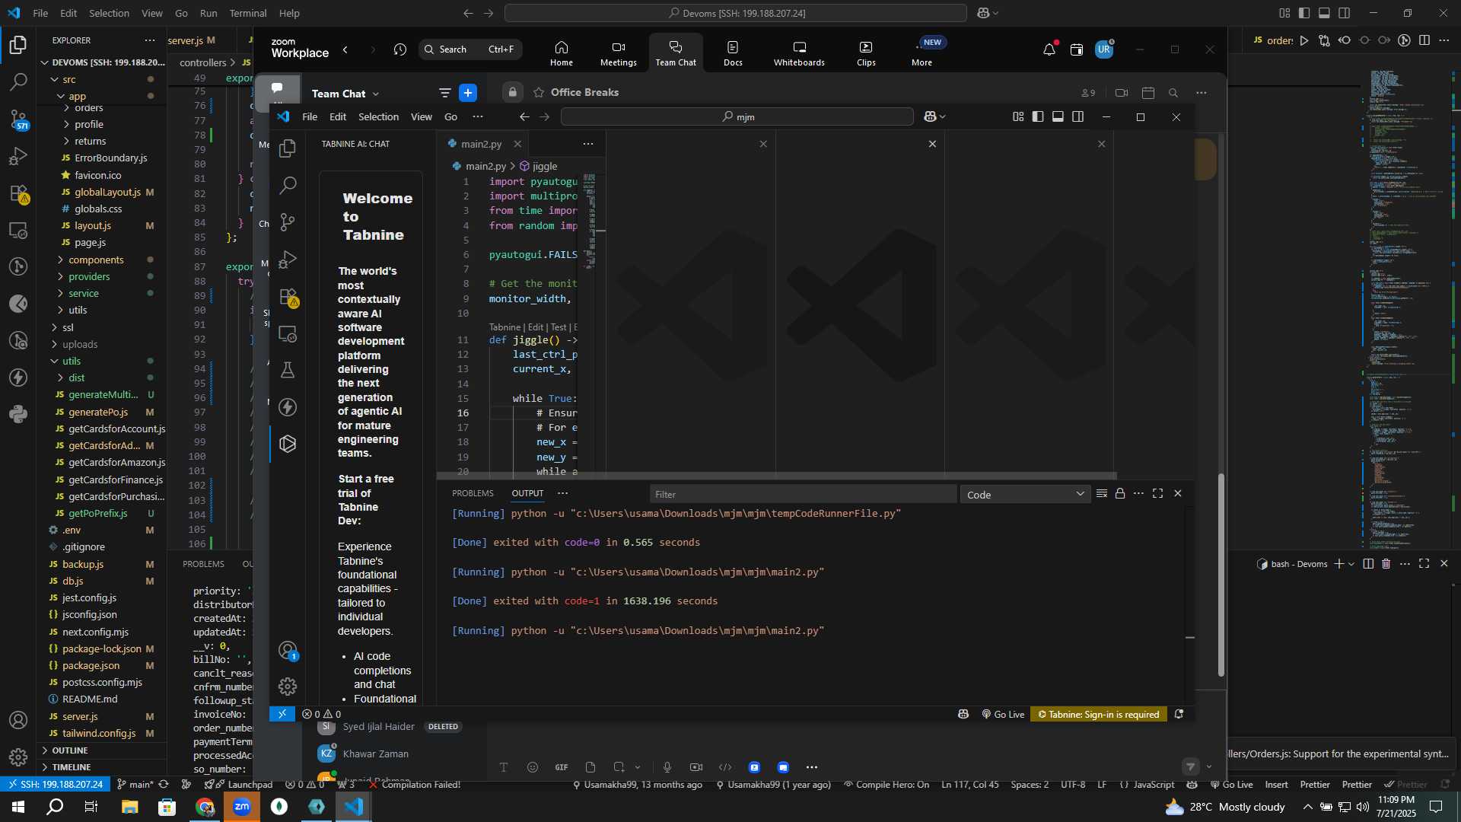Image resolution: width=1461 pixels, height=822 pixels.
Task: Open Chrome from Windows taskbar
Action: pyautogui.click(x=205, y=807)
